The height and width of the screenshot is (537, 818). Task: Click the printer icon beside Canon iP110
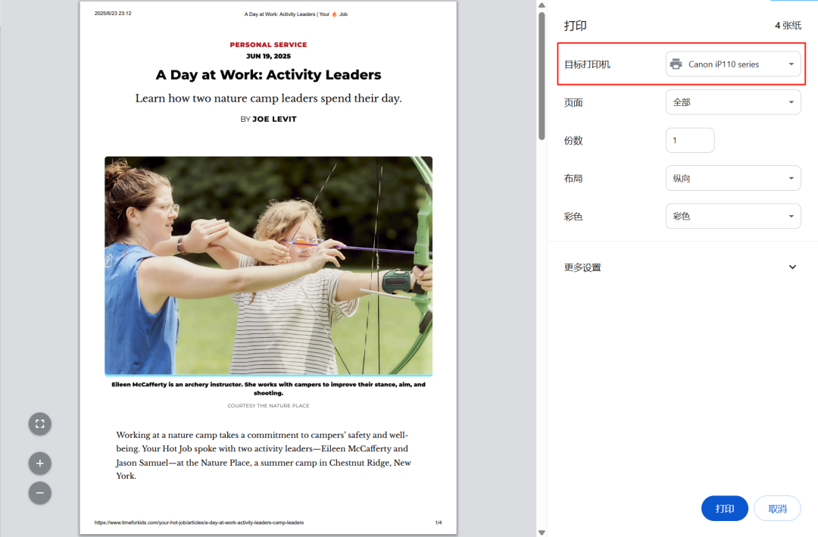point(676,64)
